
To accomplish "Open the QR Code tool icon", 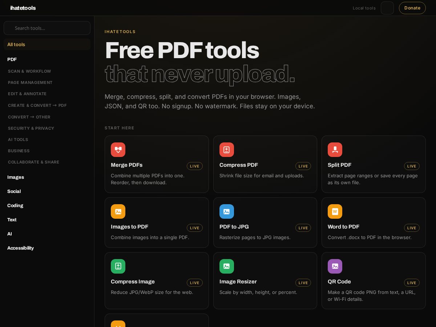I will tap(335, 266).
